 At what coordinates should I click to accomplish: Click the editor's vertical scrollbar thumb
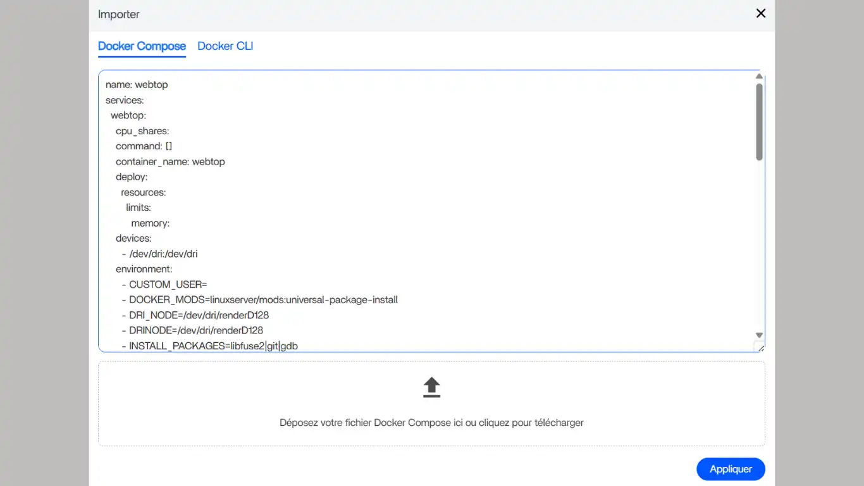pyautogui.click(x=759, y=120)
